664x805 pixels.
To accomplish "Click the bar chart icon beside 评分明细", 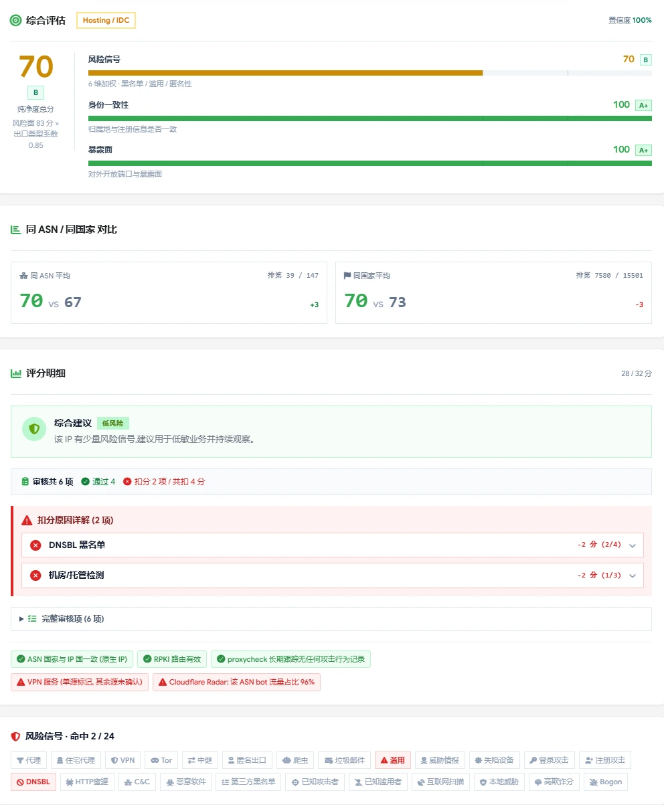I will click(16, 373).
